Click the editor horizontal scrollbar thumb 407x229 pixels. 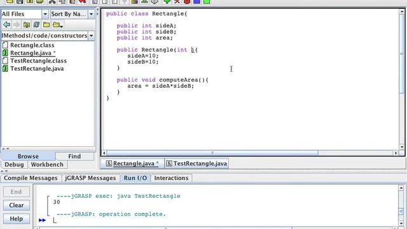coord(212,153)
